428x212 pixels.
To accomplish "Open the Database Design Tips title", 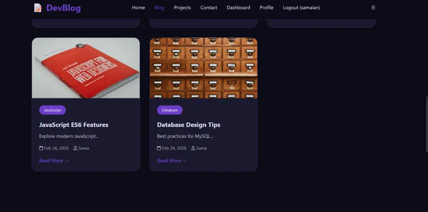I will pos(189,125).
